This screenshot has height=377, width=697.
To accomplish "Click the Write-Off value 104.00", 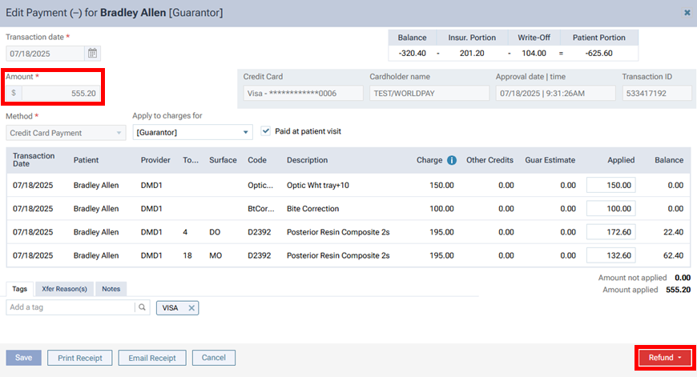I will click(534, 54).
